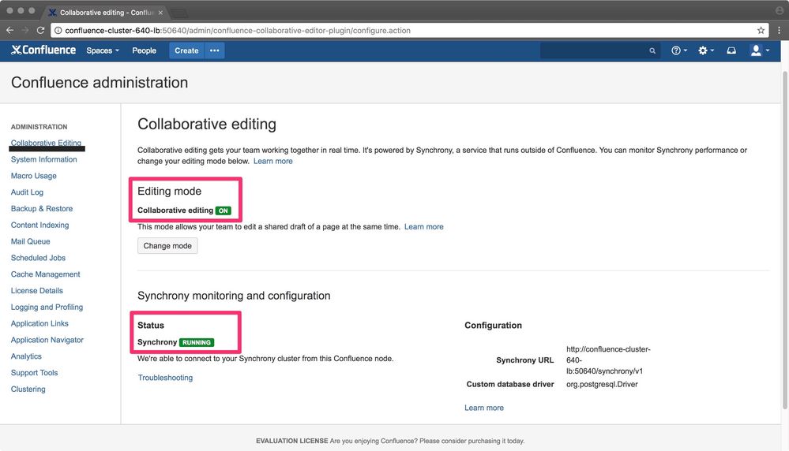
Task: Click the search magnifier icon
Action: [652, 50]
